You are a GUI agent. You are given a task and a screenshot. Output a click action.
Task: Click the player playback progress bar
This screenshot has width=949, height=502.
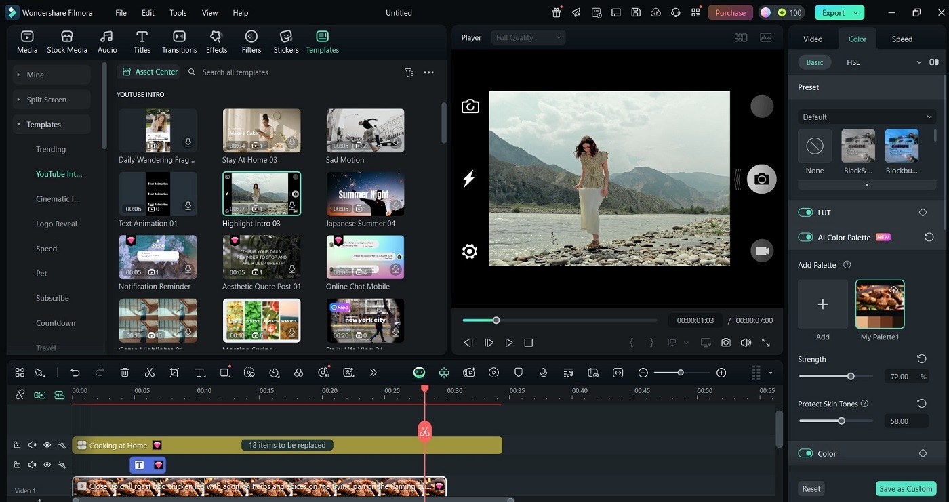(x=560, y=320)
